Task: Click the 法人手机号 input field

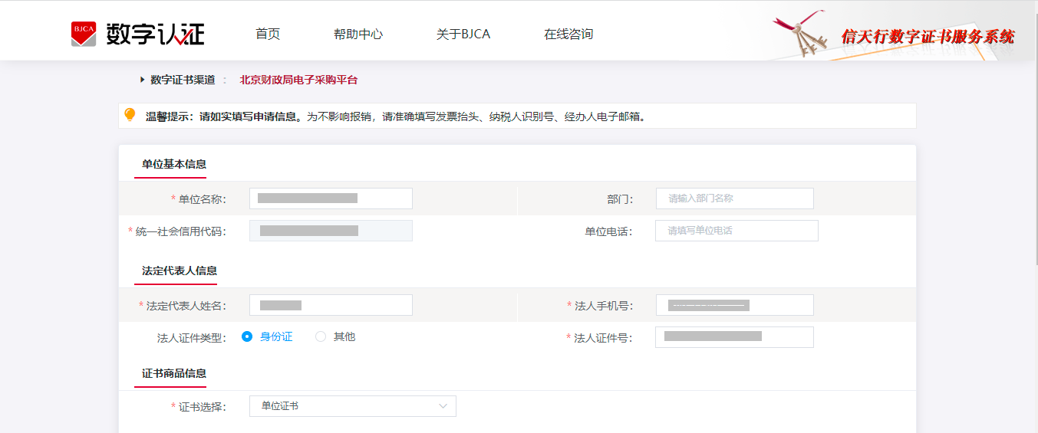Action: click(735, 305)
